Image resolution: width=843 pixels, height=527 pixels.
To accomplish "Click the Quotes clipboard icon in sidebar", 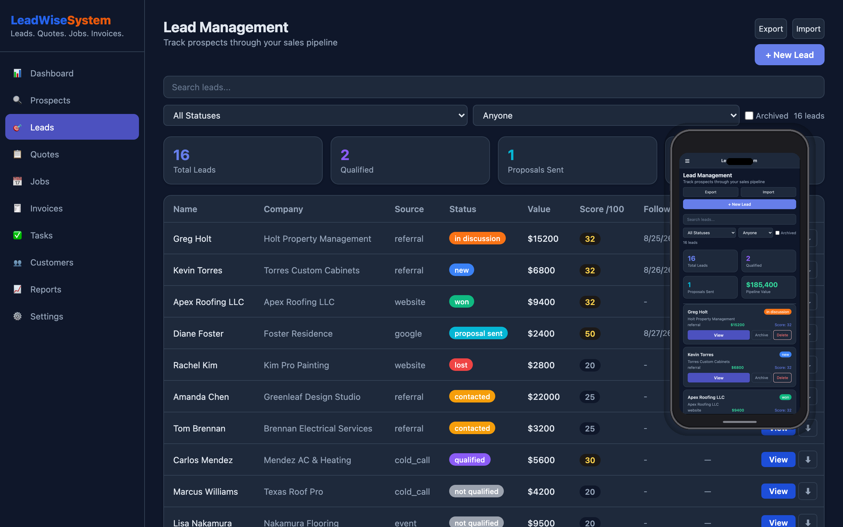I will (x=17, y=154).
